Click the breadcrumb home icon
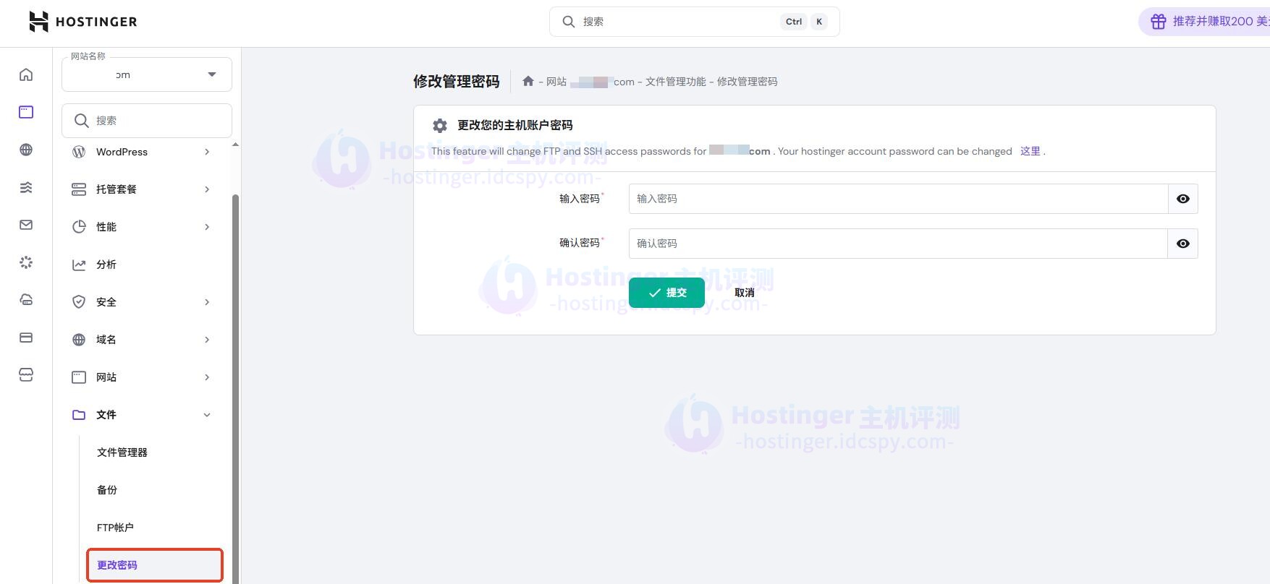The width and height of the screenshot is (1270, 584). coord(528,81)
